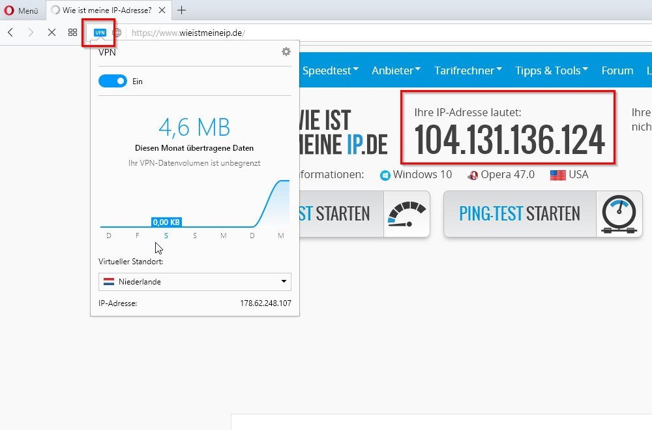The height and width of the screenshot is (430, 652).
Task: Click the Opera 47.0 browser icon
Action: pos(472,176)
